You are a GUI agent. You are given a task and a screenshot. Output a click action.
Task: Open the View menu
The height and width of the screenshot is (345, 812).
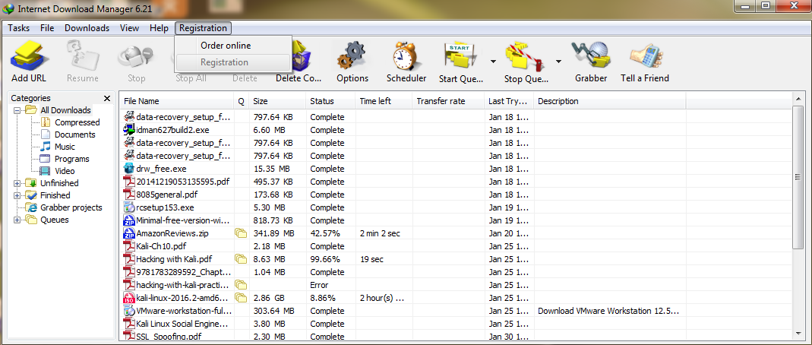(129, 28)
